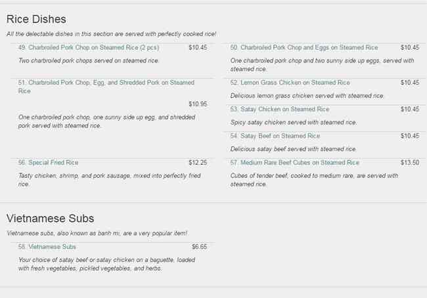This screenshot has width=427, height=298.
Task: Select 50. Charbroiled Pork Chop and Eggs
Action: click(303, 47)
